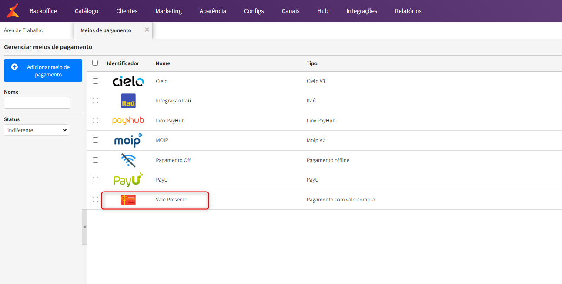562x284 pixels.
Task: Open the Vale Presente payment method name
Action: pos(172,200)
